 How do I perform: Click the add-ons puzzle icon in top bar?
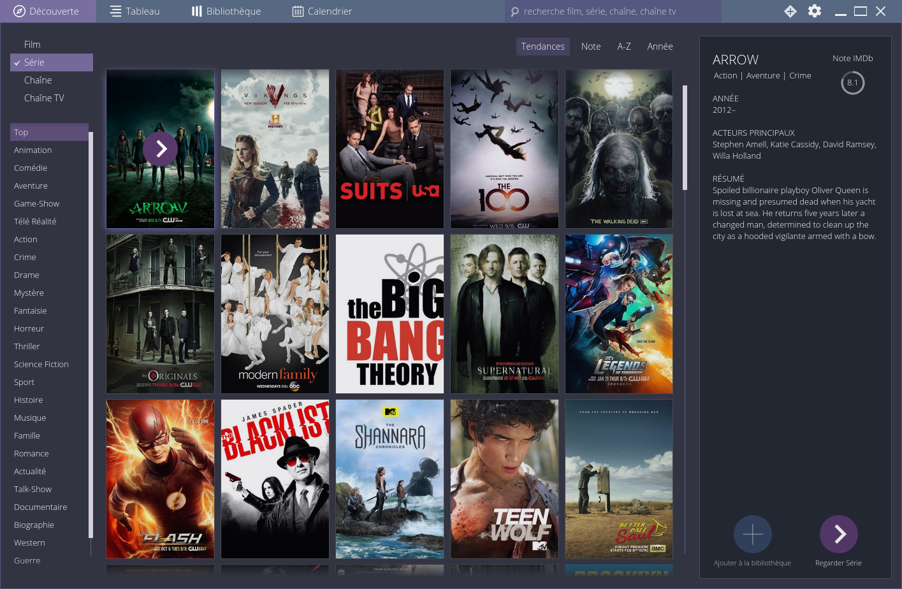pos(790,11)
